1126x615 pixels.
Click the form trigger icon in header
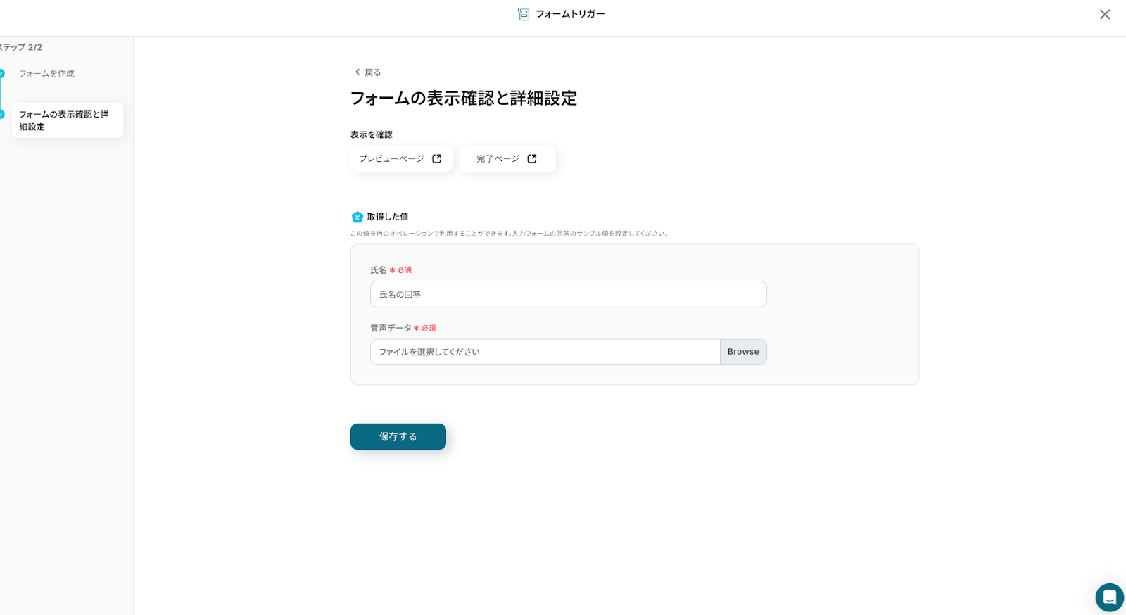tap(524, 14)
